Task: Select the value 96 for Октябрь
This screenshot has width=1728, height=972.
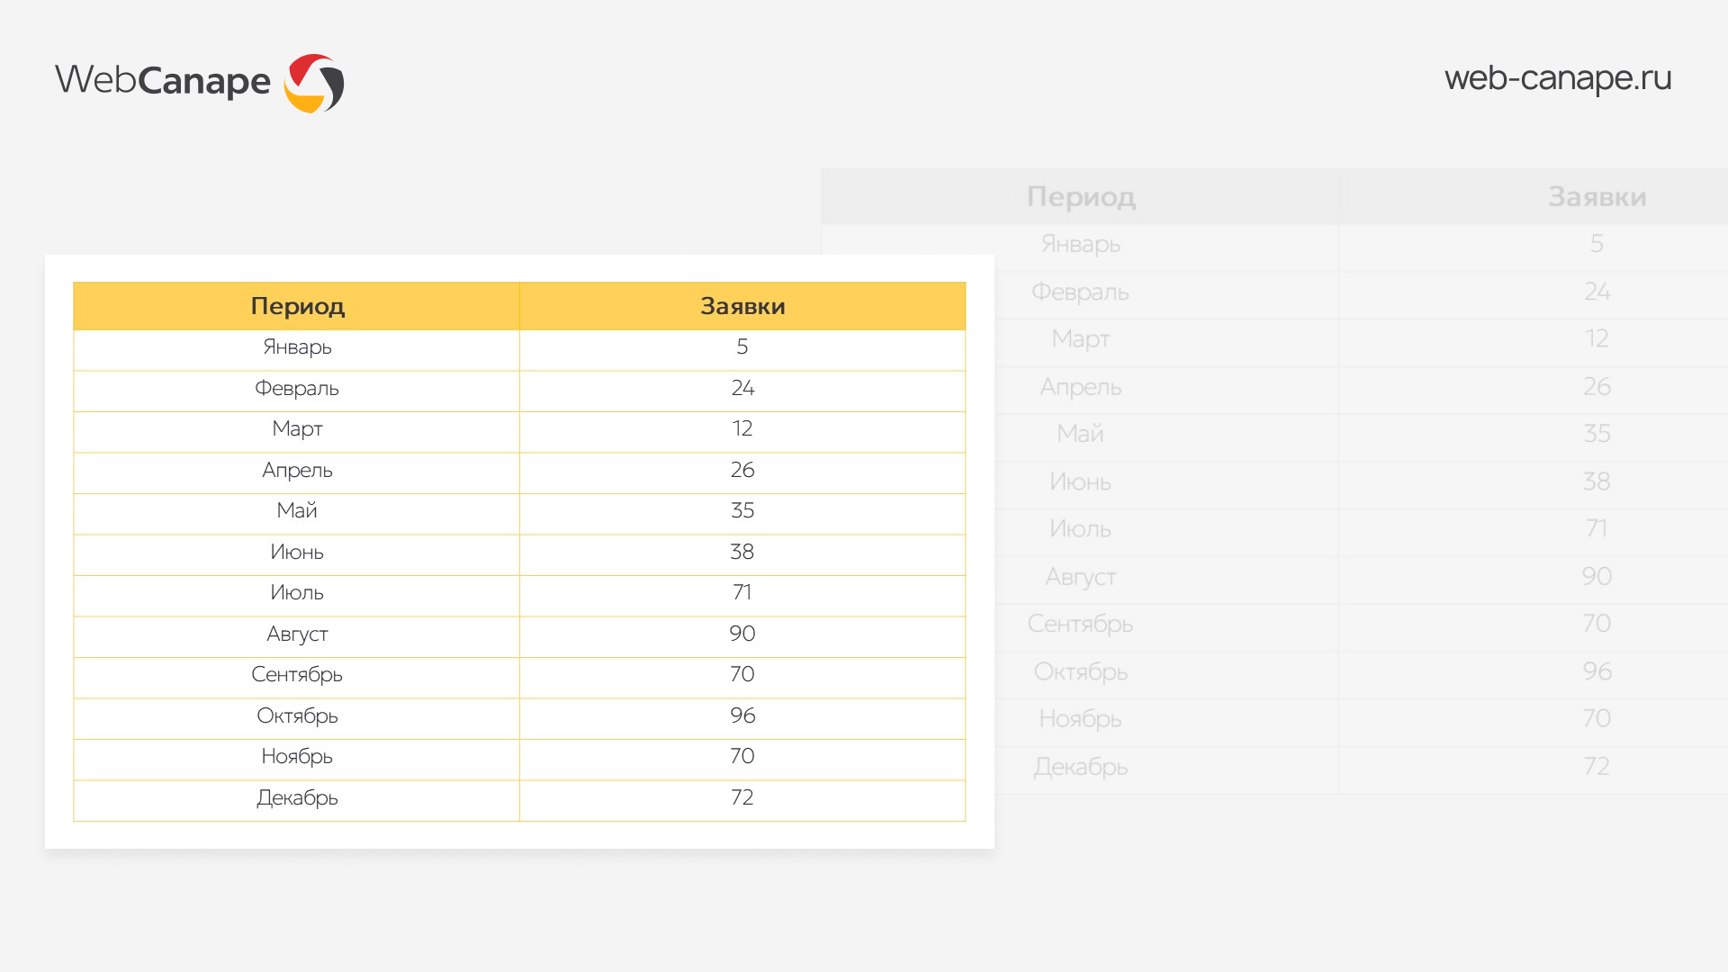Action: pyautogui.click(x=742, y=716)
